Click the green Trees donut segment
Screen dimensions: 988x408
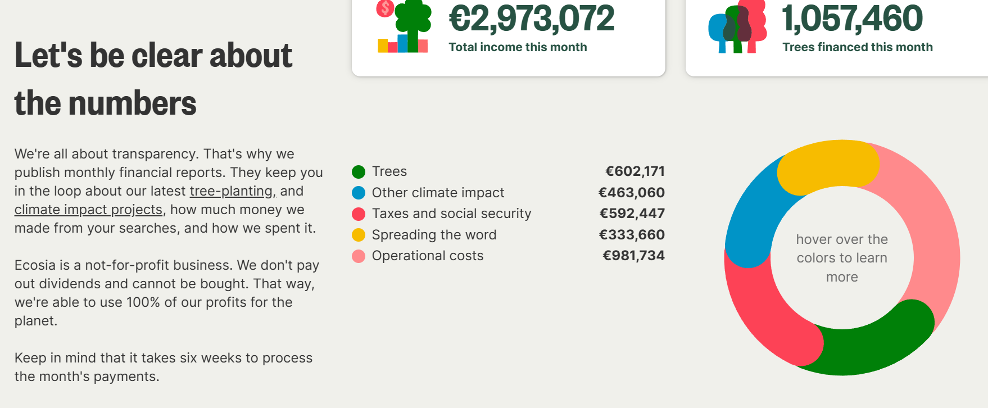[865, 350]
